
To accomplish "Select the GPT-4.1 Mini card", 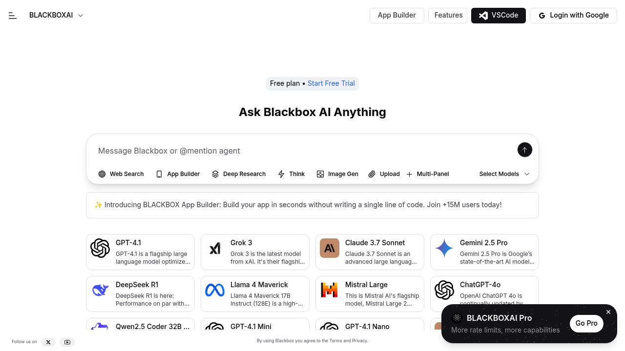I will [x=255, y=324].
